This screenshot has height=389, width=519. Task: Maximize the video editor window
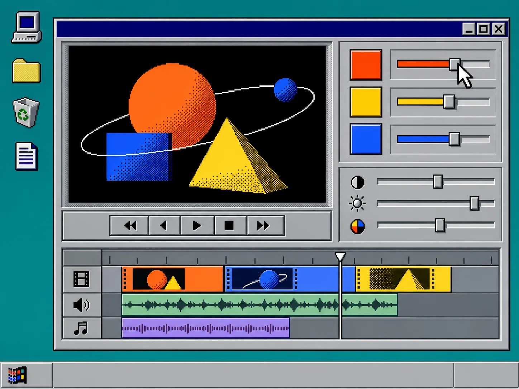[484, 29]
